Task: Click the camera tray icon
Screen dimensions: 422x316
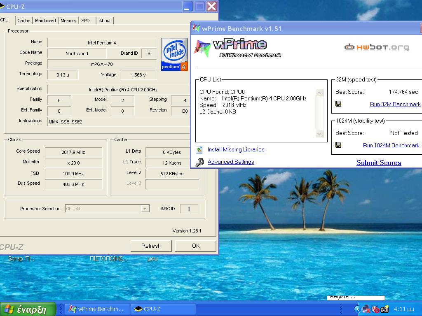Action: pyautogui.click(x=384, y=309)
